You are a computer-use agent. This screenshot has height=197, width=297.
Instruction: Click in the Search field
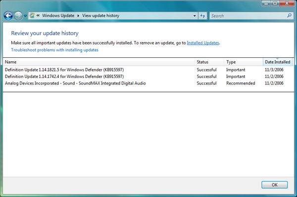pos(248,16)
